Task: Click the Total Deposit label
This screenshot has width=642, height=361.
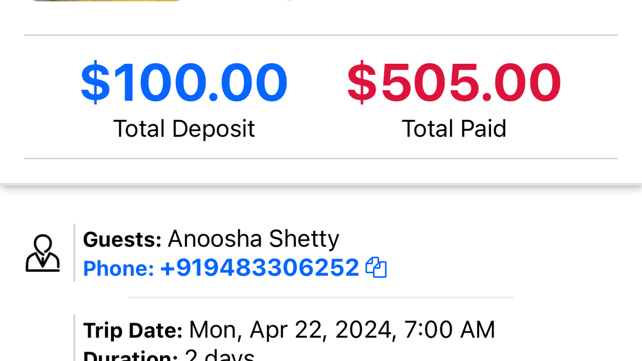Action: [x=184, y=129]
